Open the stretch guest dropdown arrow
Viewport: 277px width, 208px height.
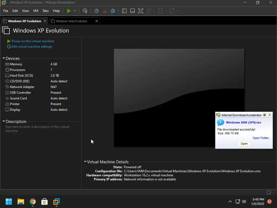(x=178, y=11)
